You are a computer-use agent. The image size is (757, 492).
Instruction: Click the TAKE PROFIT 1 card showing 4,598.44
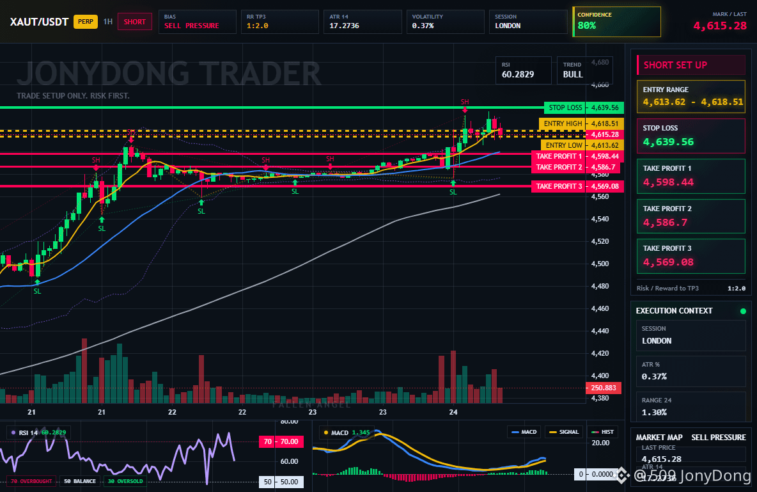pos(691,176)
